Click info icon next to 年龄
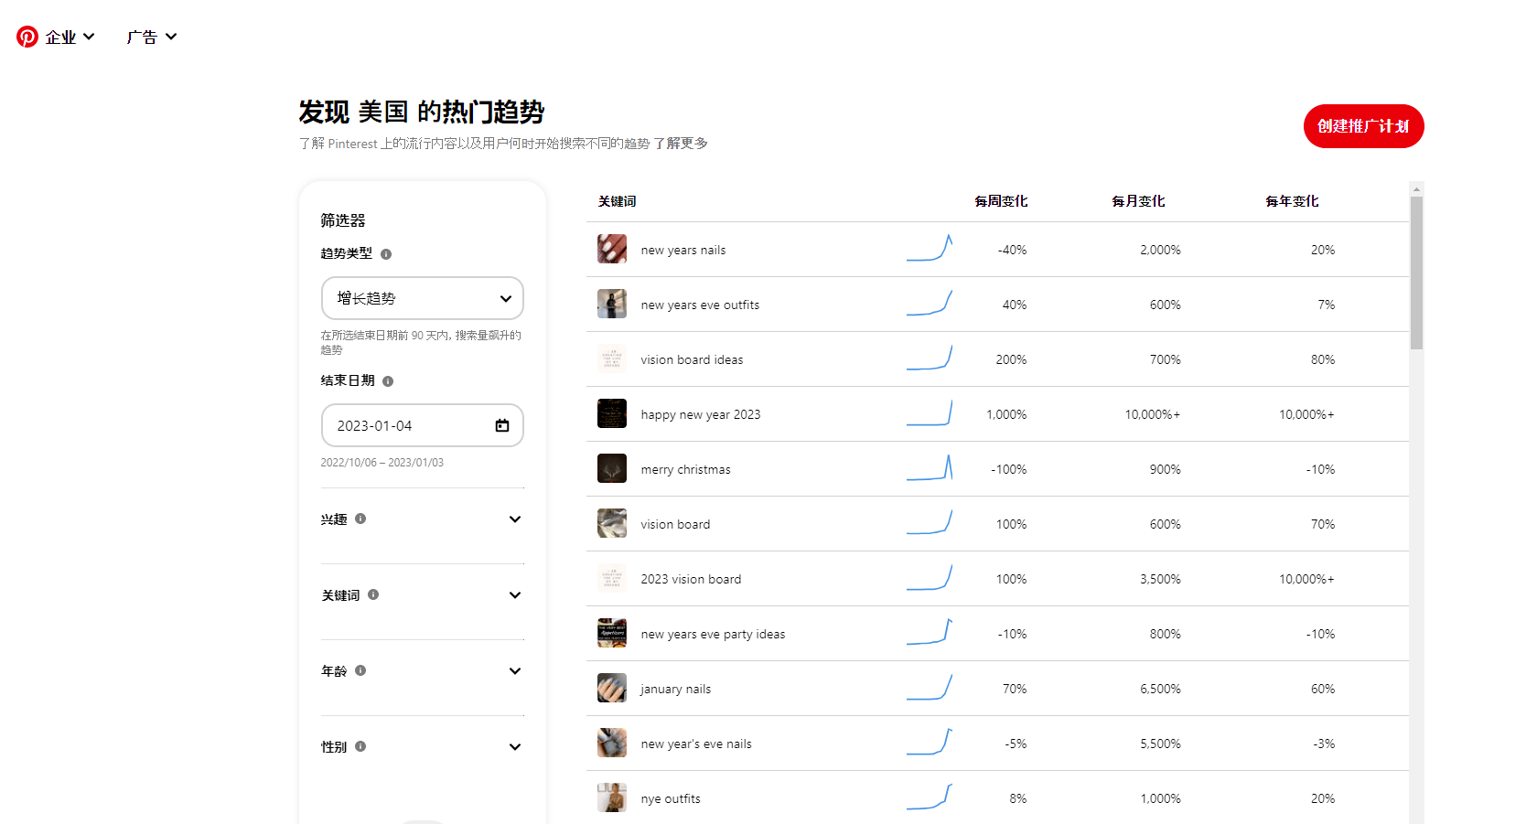Screen dimensions: 1537x824 coord(360,670)
